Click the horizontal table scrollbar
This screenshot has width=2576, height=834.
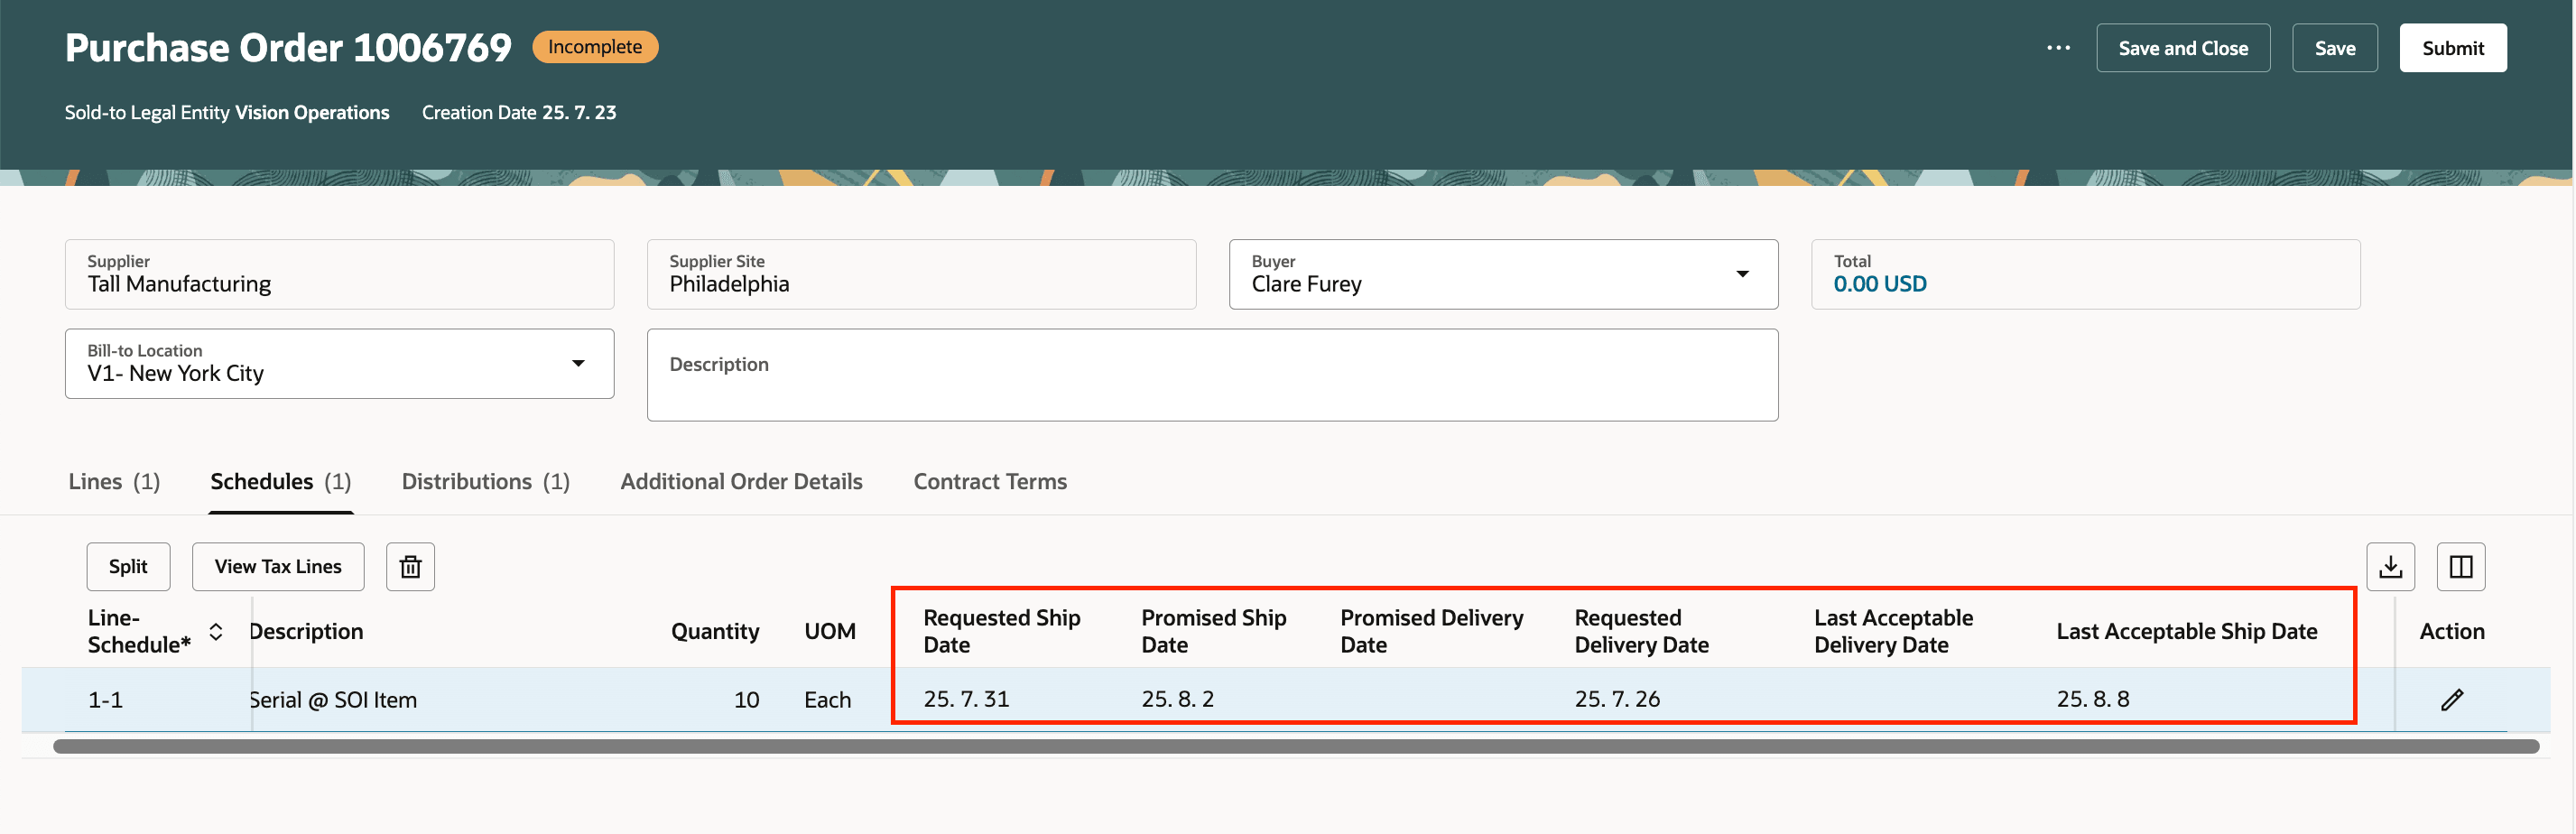[x=1296, y=746]
